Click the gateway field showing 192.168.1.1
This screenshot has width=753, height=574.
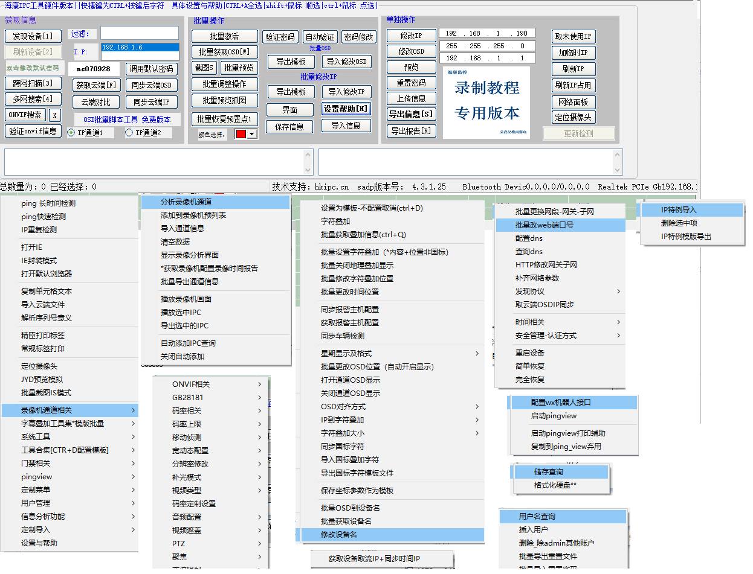[487, 58]
